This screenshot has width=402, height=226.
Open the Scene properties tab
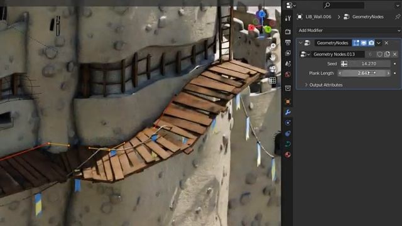click(x=288, y=63)
